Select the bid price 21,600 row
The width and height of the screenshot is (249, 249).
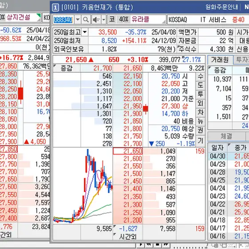coord(128,158)
